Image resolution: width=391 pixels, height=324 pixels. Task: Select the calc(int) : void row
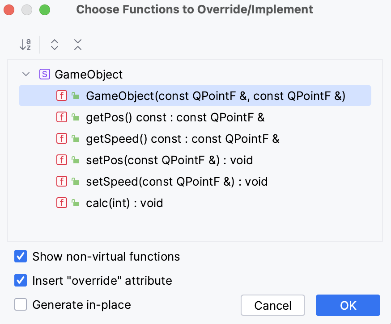click(x=125, y=203)
